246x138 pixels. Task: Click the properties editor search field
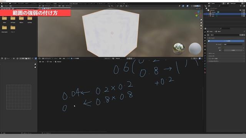click(x=225, y=29)
